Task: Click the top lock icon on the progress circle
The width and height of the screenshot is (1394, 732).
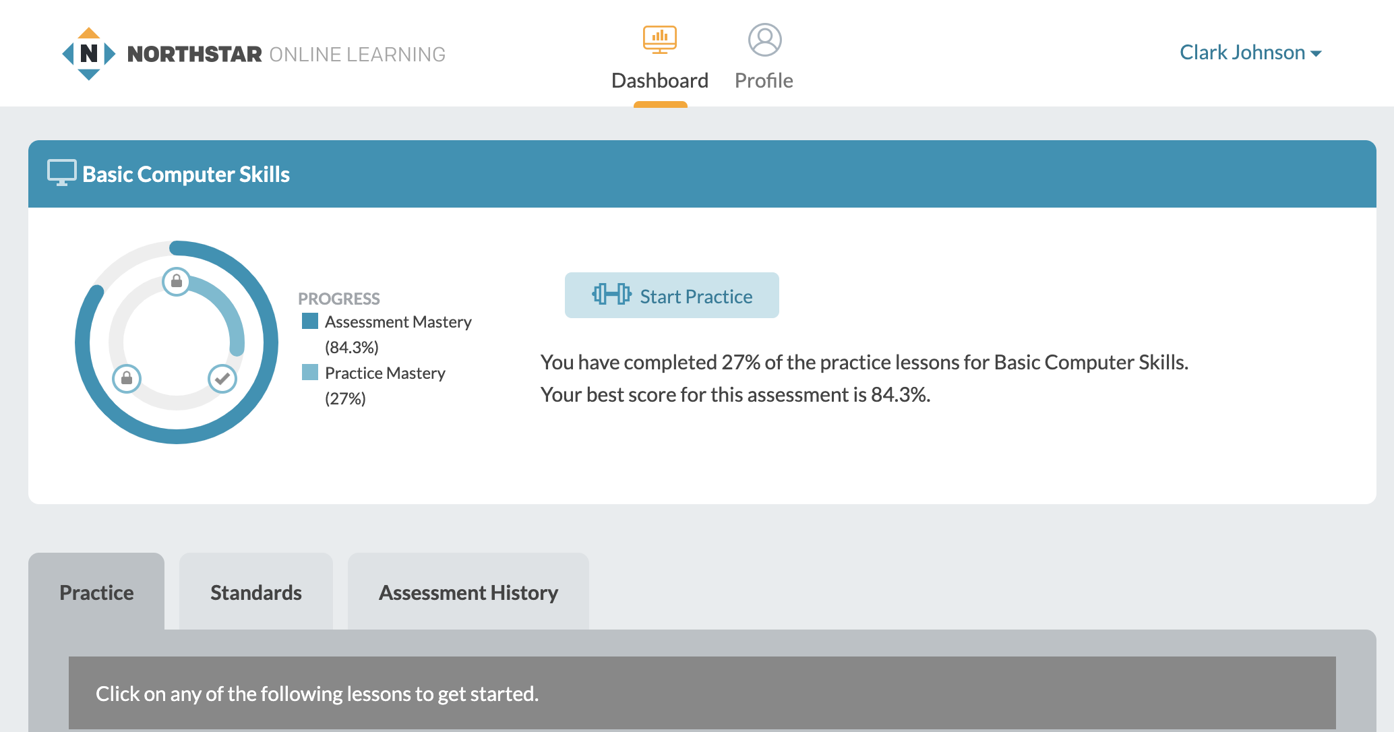Action: coord(176,282)
